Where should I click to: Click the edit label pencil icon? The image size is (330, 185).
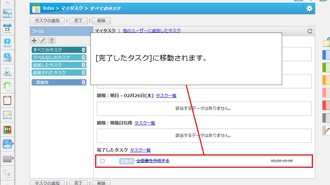(43, 40)
